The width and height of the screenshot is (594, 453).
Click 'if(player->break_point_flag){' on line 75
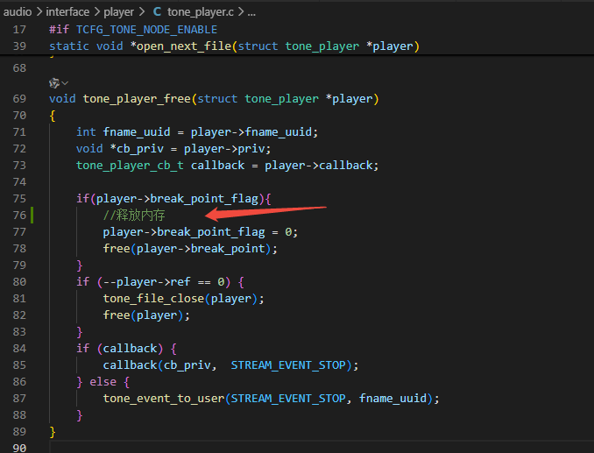[x=173, y=199]
